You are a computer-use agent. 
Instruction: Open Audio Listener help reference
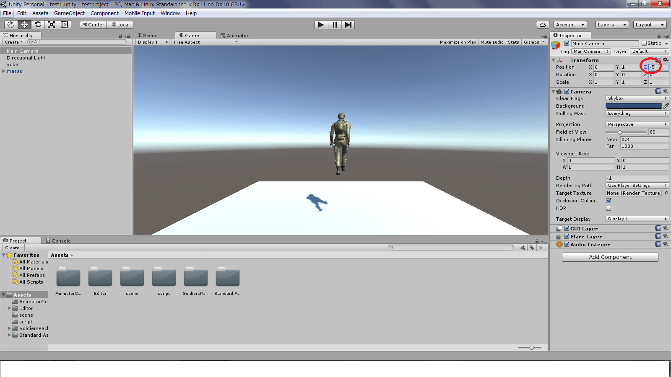[x=658, y=244]
